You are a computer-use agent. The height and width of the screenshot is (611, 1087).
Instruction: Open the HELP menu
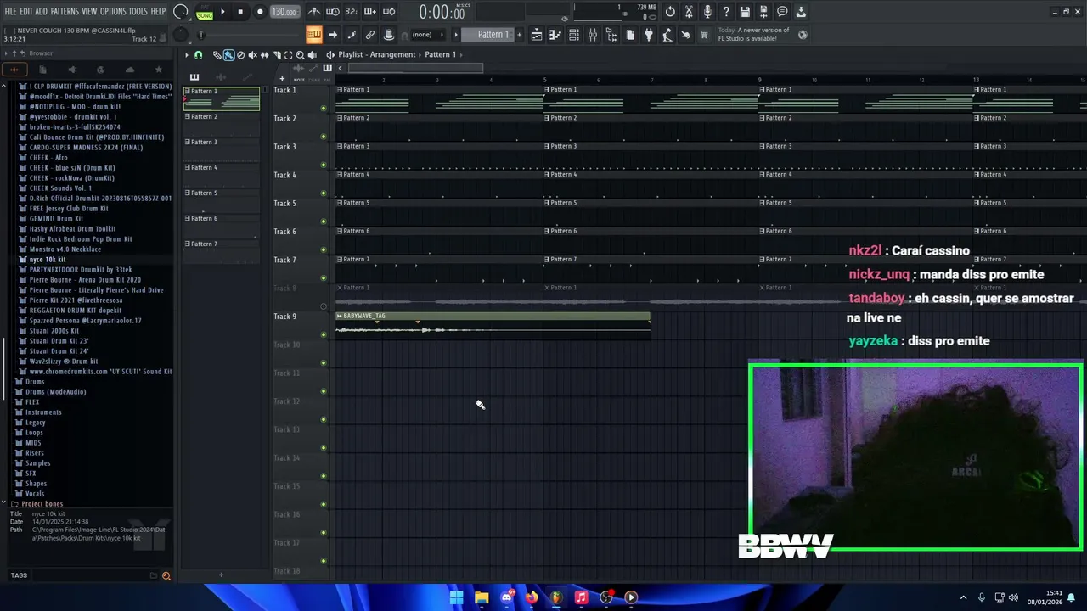[159, 12]
